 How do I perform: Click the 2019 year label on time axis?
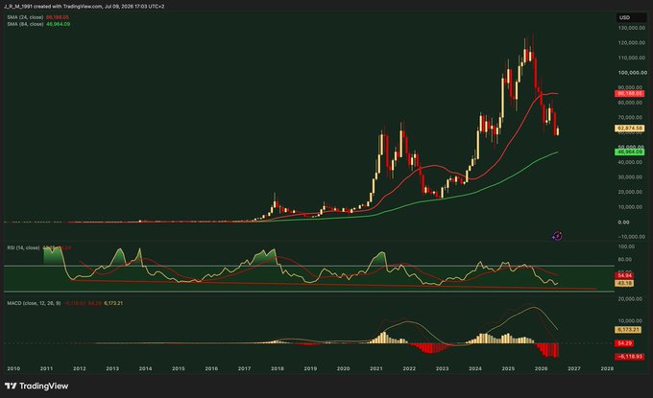pyautogui.click(x=310, y=368)
